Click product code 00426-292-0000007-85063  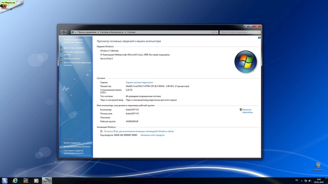click(x=126, y=135)
